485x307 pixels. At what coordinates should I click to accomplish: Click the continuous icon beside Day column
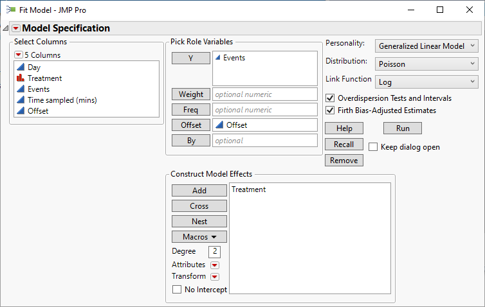[x=21, y=67]
